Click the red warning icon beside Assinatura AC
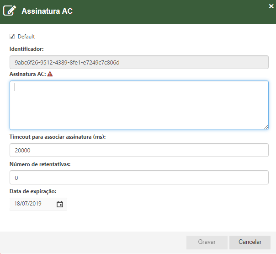The image size is (276, 254). click(50, 74)
